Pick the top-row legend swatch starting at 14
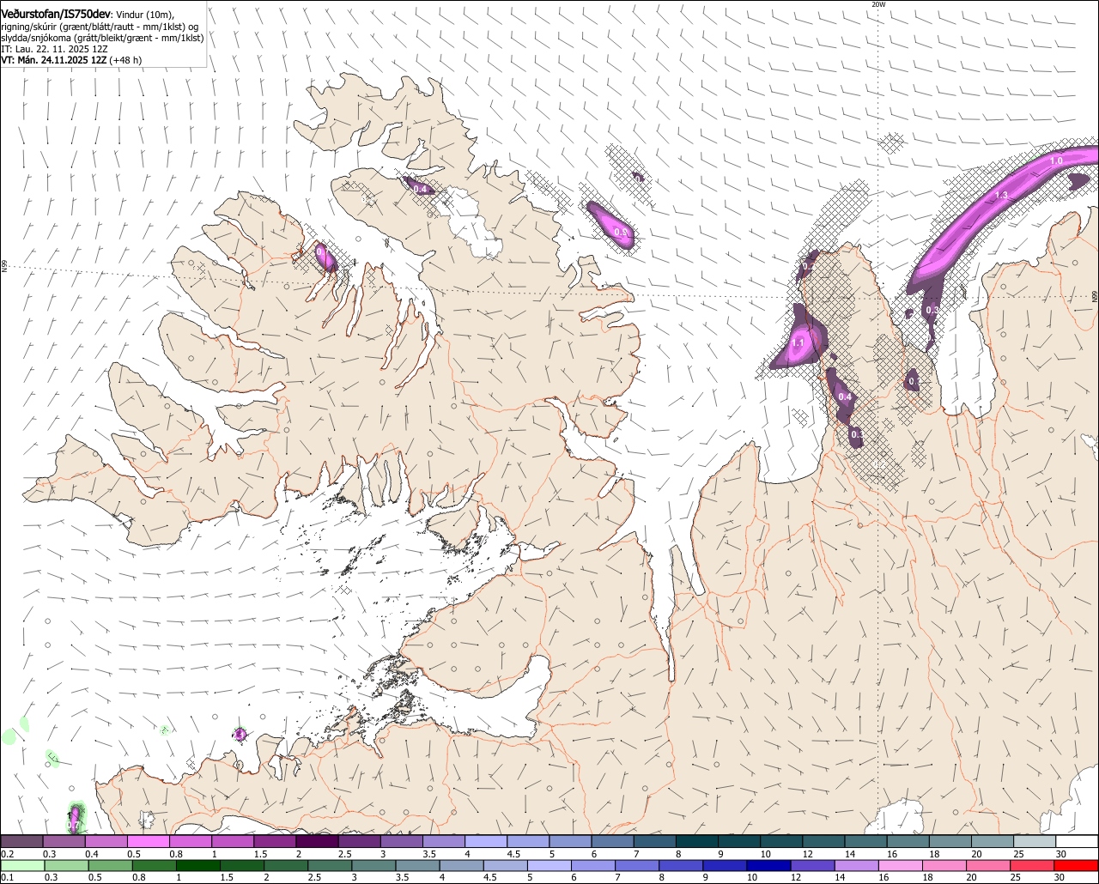Screen dimensions: 1099x884 point(865,842)
